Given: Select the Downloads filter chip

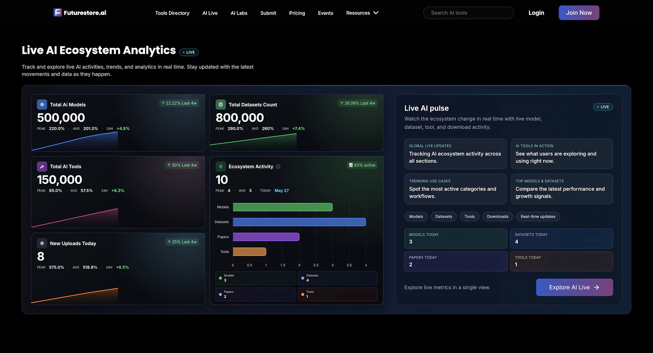Looking at the screenshot, I should click(x=498, y=217).
